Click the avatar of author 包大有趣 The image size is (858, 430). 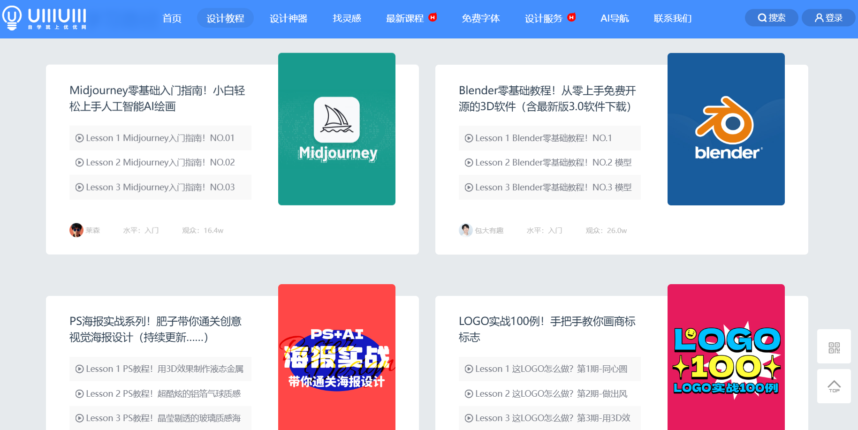click(x=466, y=230)
